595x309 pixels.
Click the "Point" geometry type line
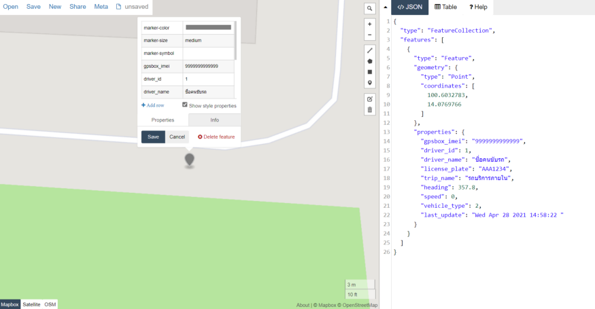[x=447, y=77]
